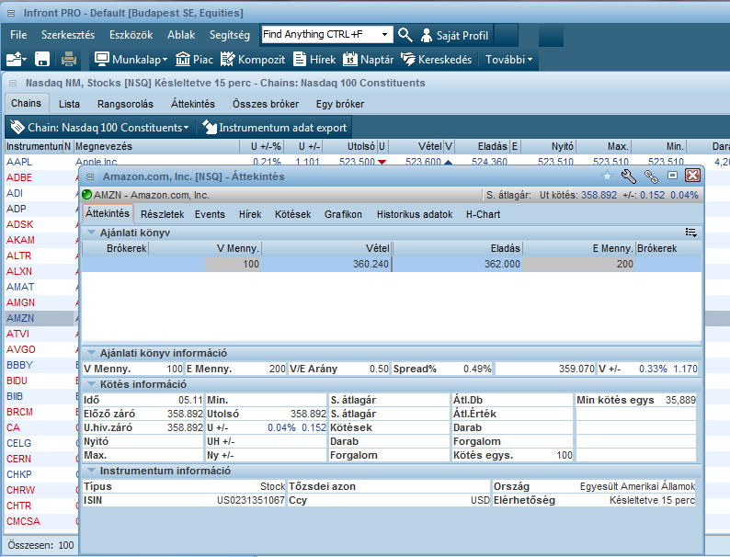Open the Munkalap dropdown
Screen dimensions: 730x557
(x=131, y=60)
